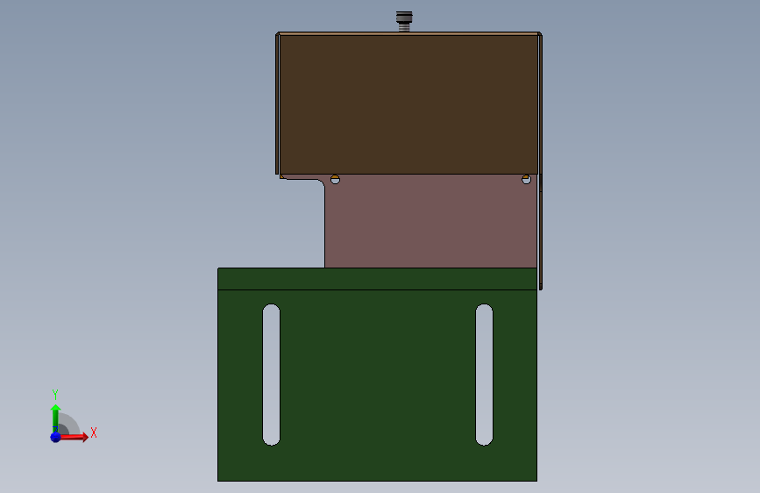Screen dimensions: 760x493
Task: Click the left small hole on mauve plate
Action: (335, 180)
